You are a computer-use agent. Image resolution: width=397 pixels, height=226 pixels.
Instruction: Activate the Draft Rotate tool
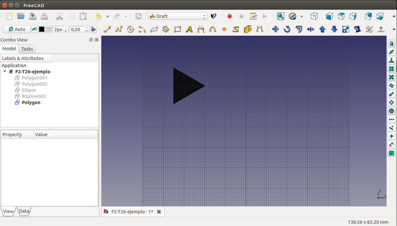[287, 29]
